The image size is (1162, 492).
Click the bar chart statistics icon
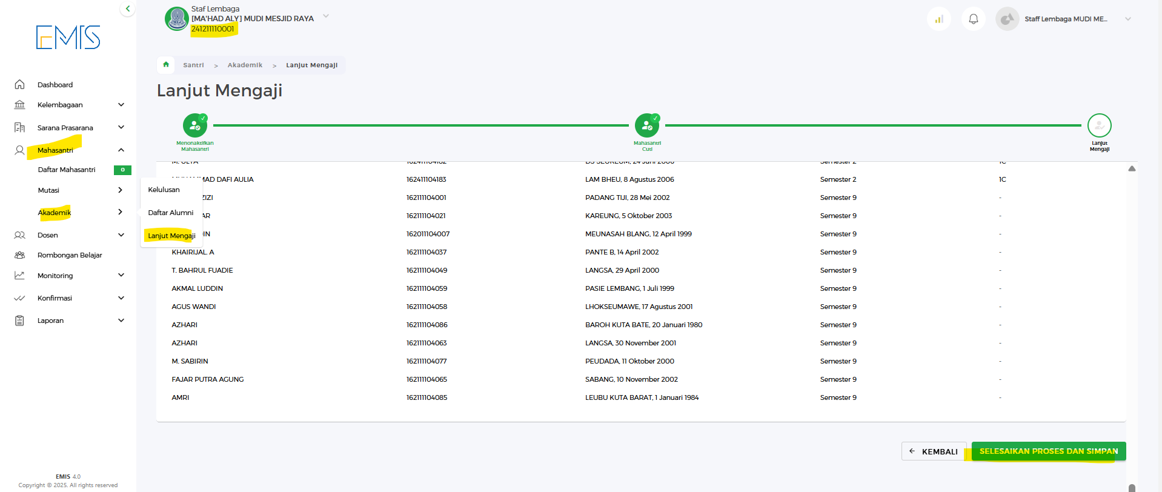(x=938, y=19)
